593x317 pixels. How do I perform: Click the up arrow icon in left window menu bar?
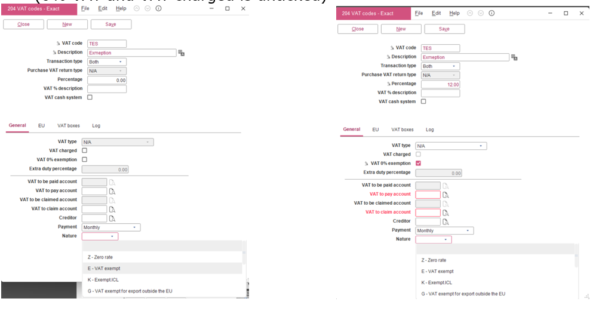click(137, 8)
